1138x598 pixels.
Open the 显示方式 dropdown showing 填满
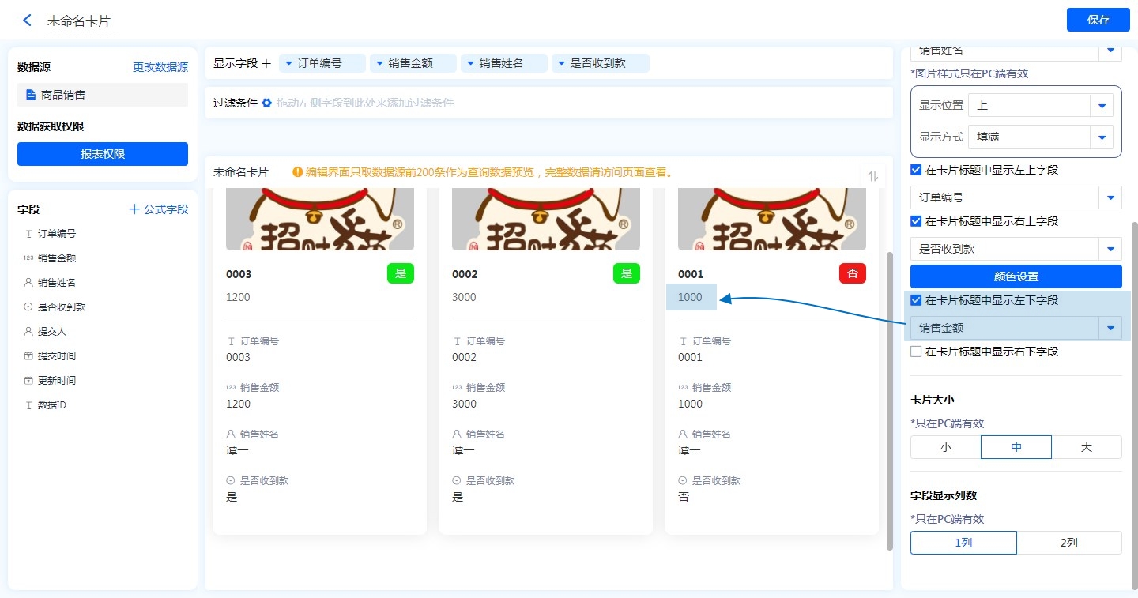(1101, 137)
